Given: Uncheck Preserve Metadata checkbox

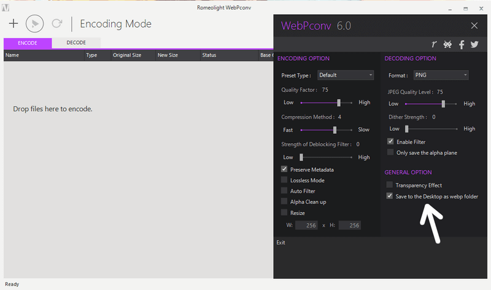Looking at the screenshot, I should click(x=284, y=170).
